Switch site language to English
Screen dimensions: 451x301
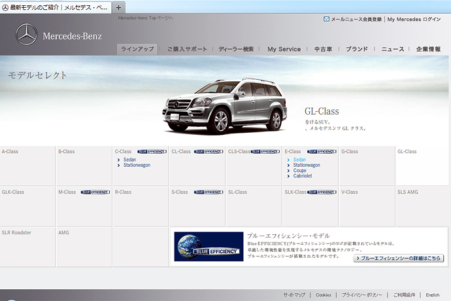[433, 295]
